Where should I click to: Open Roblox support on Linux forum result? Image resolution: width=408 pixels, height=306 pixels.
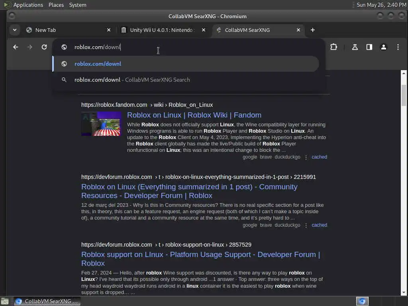click(201, 259)
